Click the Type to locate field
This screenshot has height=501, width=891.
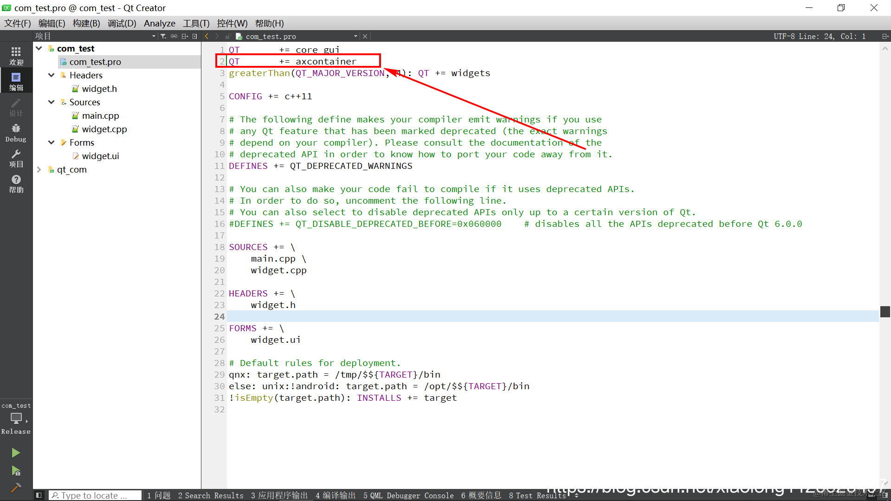point(95,495)
